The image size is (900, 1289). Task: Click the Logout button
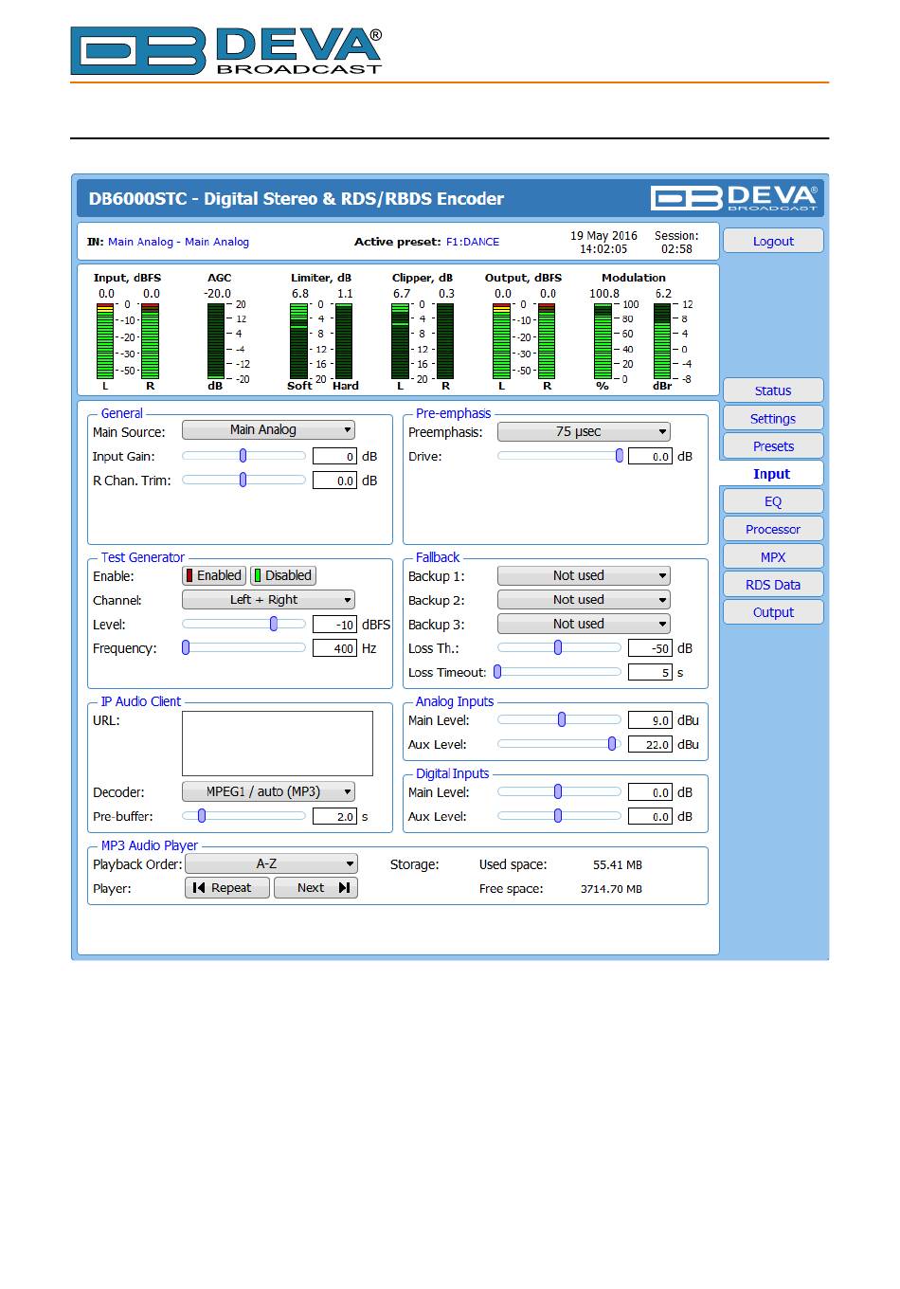click(773, 241)
